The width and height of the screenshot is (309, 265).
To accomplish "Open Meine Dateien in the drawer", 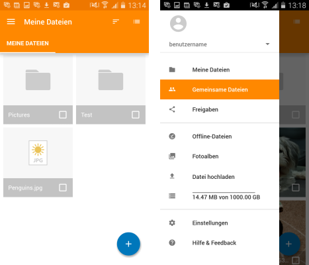I will click(220, 70).
